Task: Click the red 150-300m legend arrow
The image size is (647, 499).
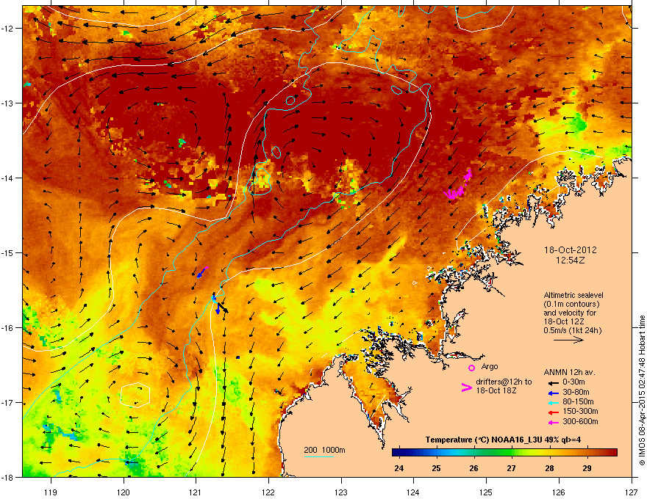Action: [552, 412]
